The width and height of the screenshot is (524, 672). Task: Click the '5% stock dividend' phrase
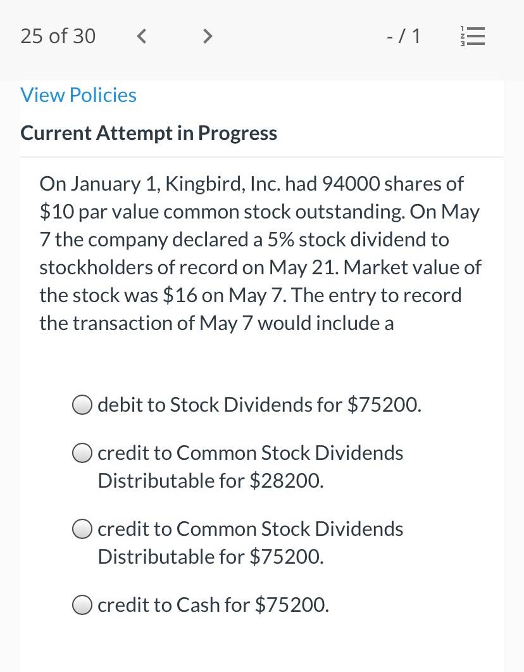pyautogui.click(x=358, y=239)
